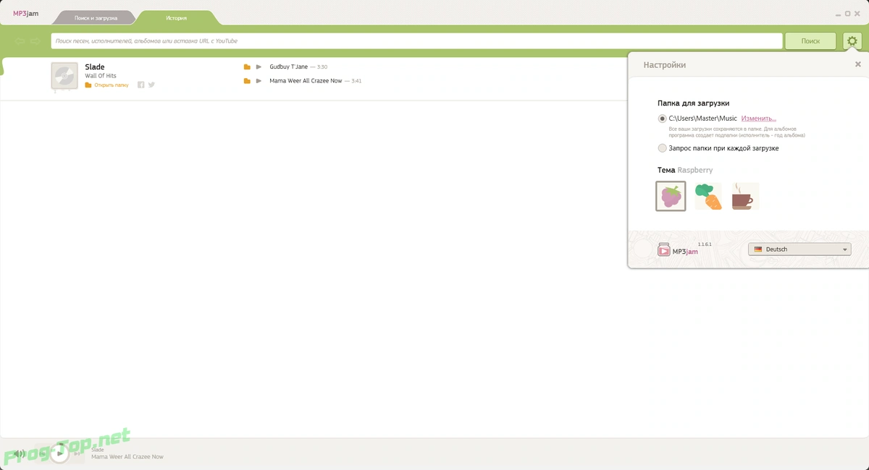Toggle the volume speaker icon

pyautogui.click(x=19, y=454)
